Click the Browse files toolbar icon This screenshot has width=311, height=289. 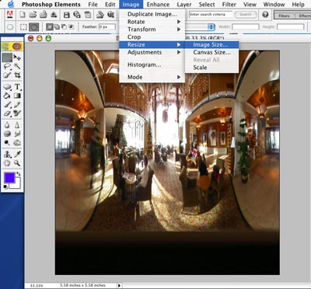coord(44,15)
